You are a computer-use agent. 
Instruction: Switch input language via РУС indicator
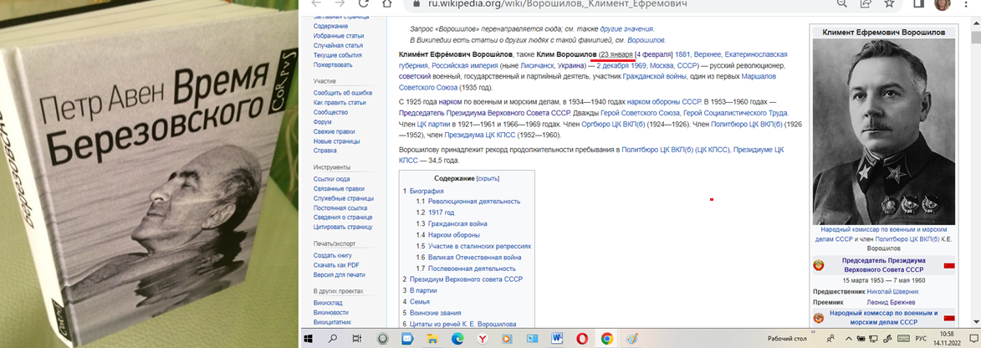pyautogui.click(x=921, y=339)
